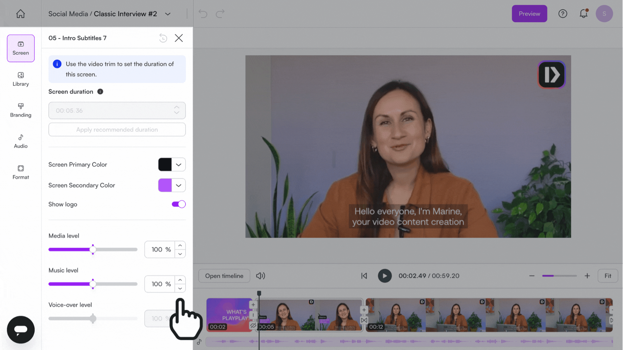Screen dimensions: 623x350
Task: Toggle the Show logo switch
Action: click(178, 204)
